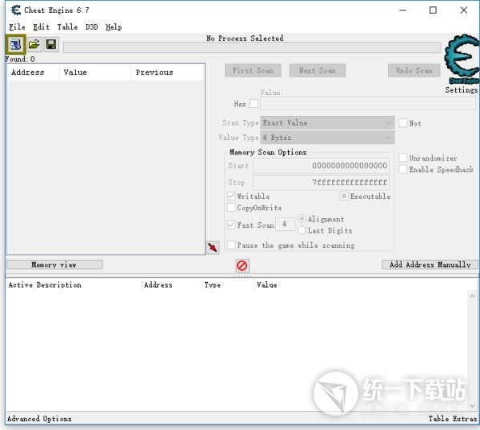Screen dimensions: 480x430
Task: Toggle the CopyOnWrite checkbox
Action: 231,207
